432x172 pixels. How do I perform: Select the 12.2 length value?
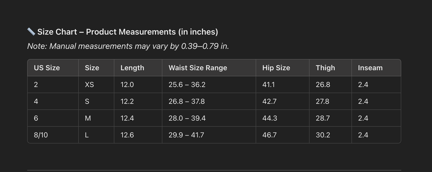click(x=127, y=101)
